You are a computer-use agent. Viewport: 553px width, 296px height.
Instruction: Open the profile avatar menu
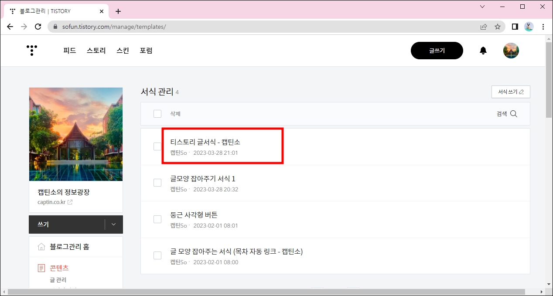tap(511, 51)
